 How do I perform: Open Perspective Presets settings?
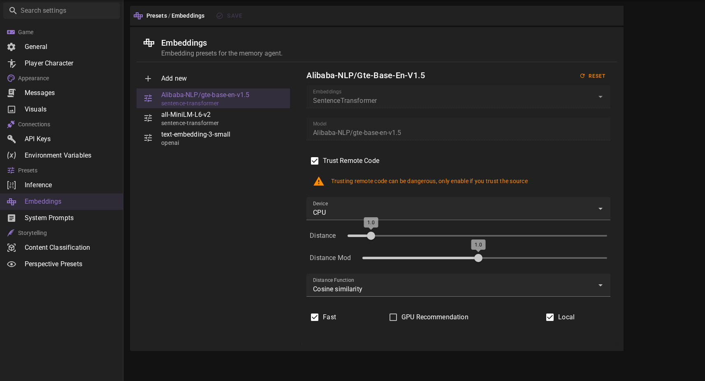coord(62,264)
